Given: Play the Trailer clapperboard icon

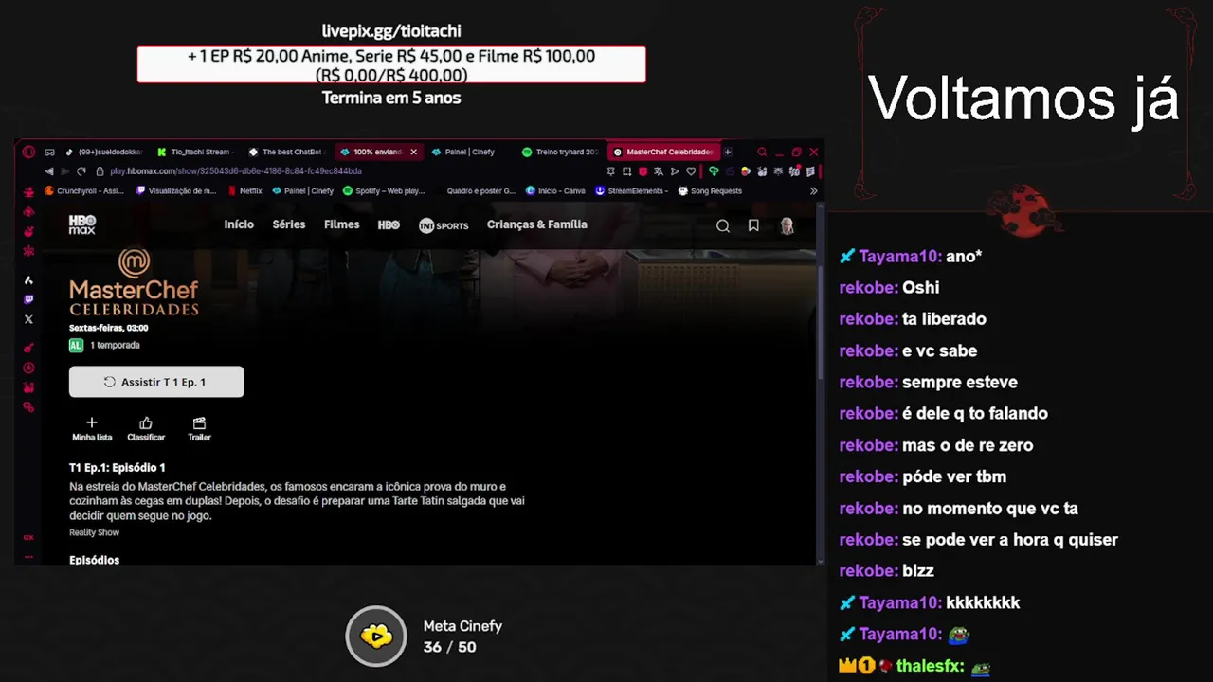Looking at the screenshot, I should pyautogui.click(x=199, y=422).
